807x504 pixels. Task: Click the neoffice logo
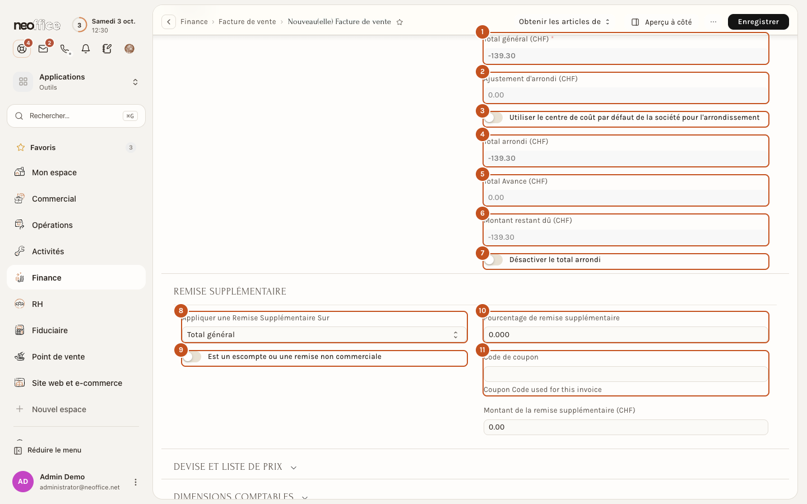[37, 25]
